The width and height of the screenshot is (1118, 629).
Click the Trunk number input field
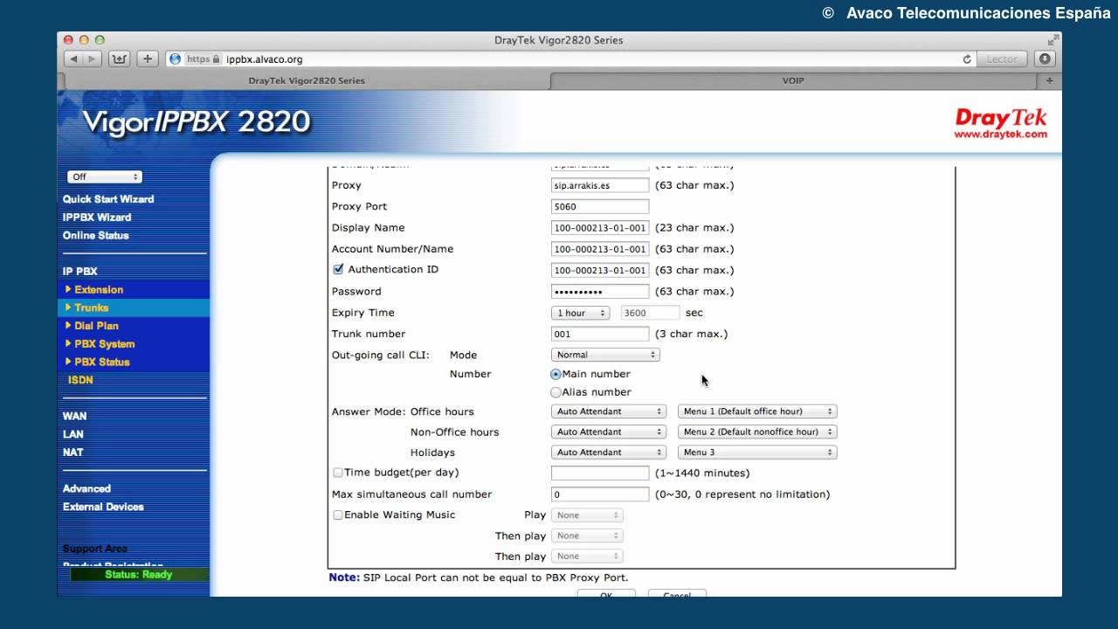[x=600, y=334]
